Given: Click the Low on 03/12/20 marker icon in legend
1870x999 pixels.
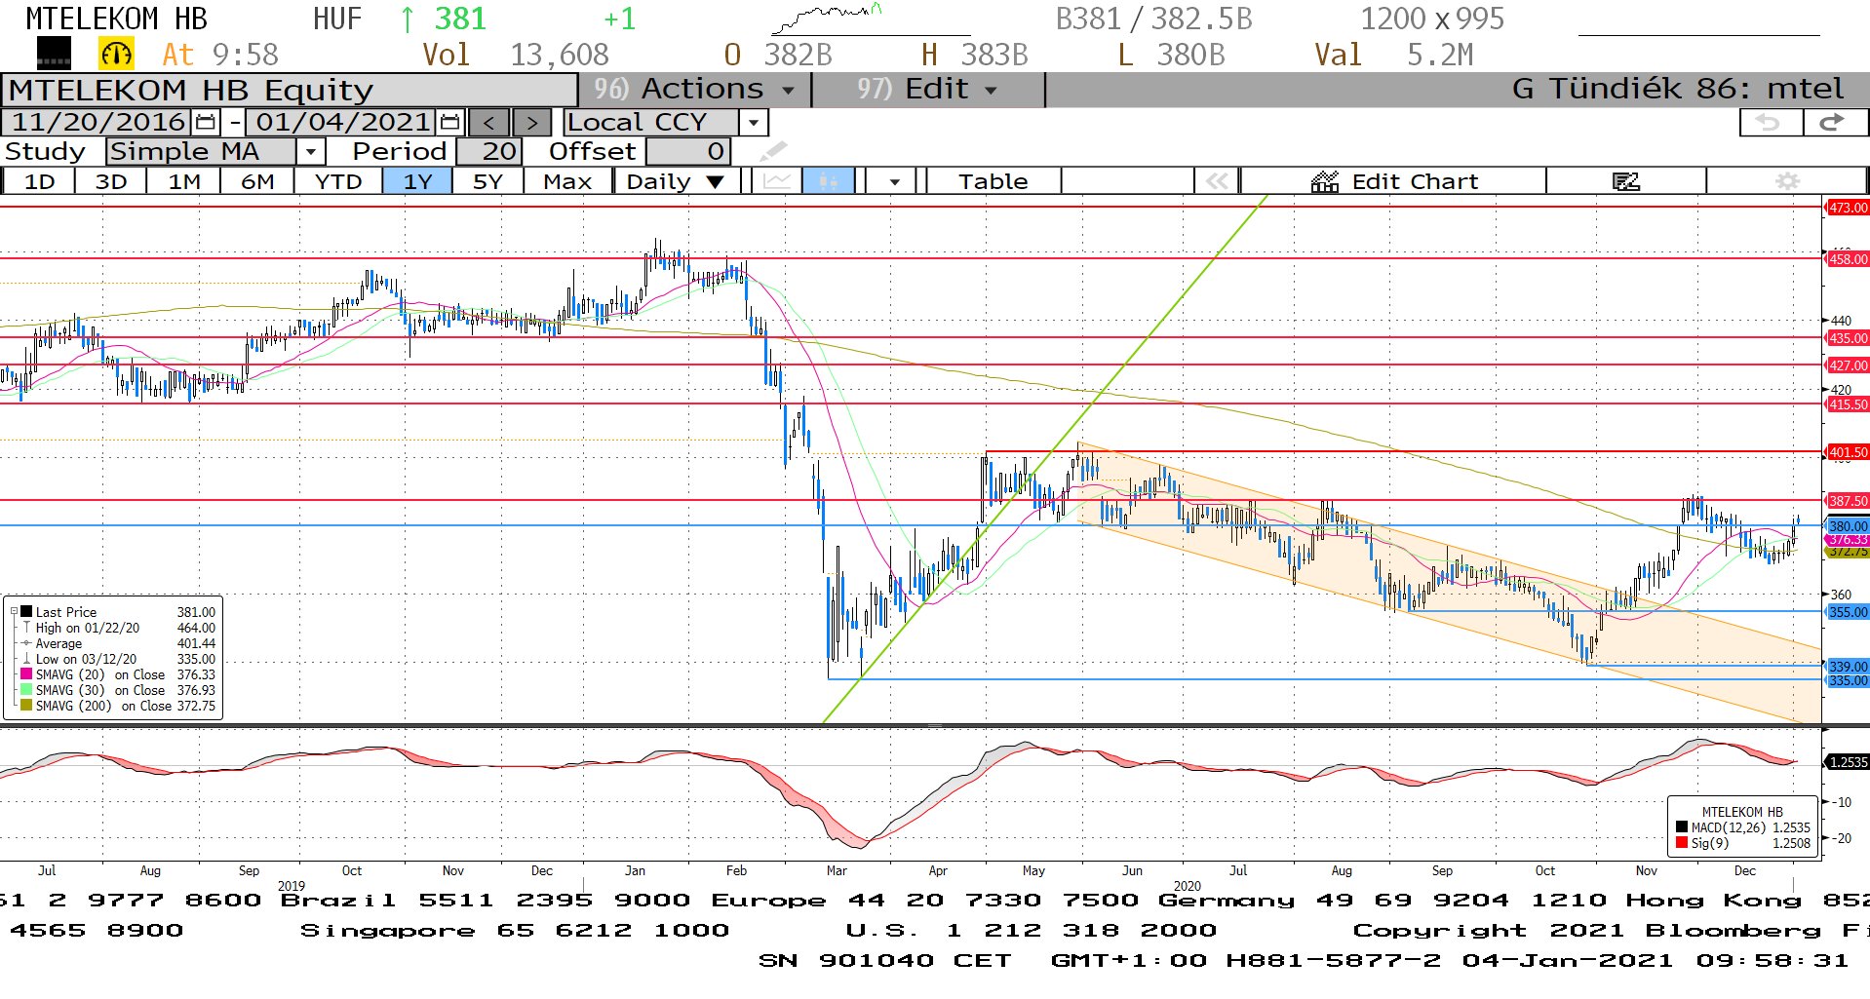Looking at the screenshot, I should (26, 659).
